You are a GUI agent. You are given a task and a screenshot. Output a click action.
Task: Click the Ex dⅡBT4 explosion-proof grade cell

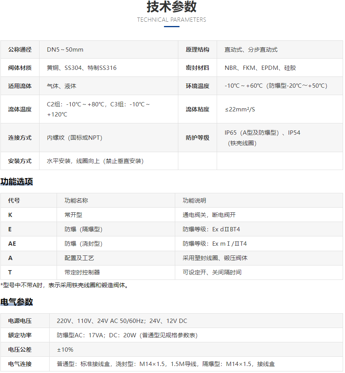pos(211,229)
